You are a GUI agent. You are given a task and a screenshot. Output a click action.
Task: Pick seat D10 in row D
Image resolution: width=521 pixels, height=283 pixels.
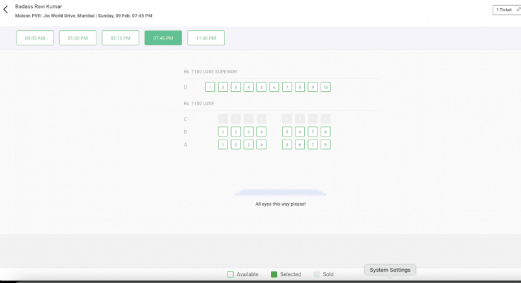(325, 87)
